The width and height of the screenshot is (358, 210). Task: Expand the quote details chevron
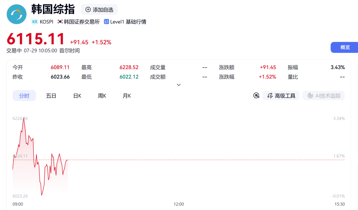(179, 85)
